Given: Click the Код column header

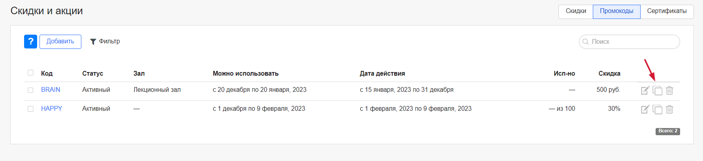Looking at the screenshot, I should point(47,73).
